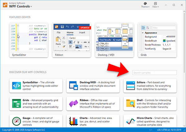The width and height of the screenshot is (186, 132).
Task: Open the Editors product description
Action: pos(150,85)
